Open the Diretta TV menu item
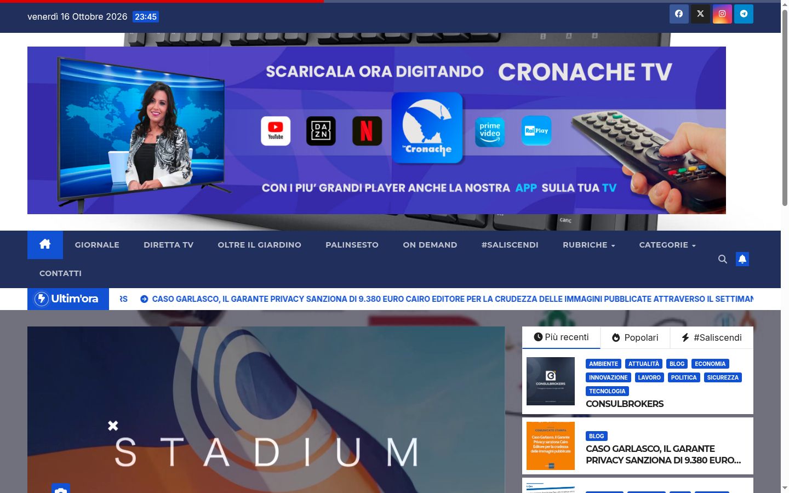Screen dimensions: 789x493 [x=169, y=245]
